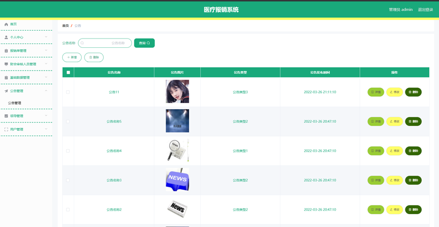Viewport: 439px width, 227px height.
Task: Click 删除 for 公告名称2 row
Action: click(x=413, y=209)
